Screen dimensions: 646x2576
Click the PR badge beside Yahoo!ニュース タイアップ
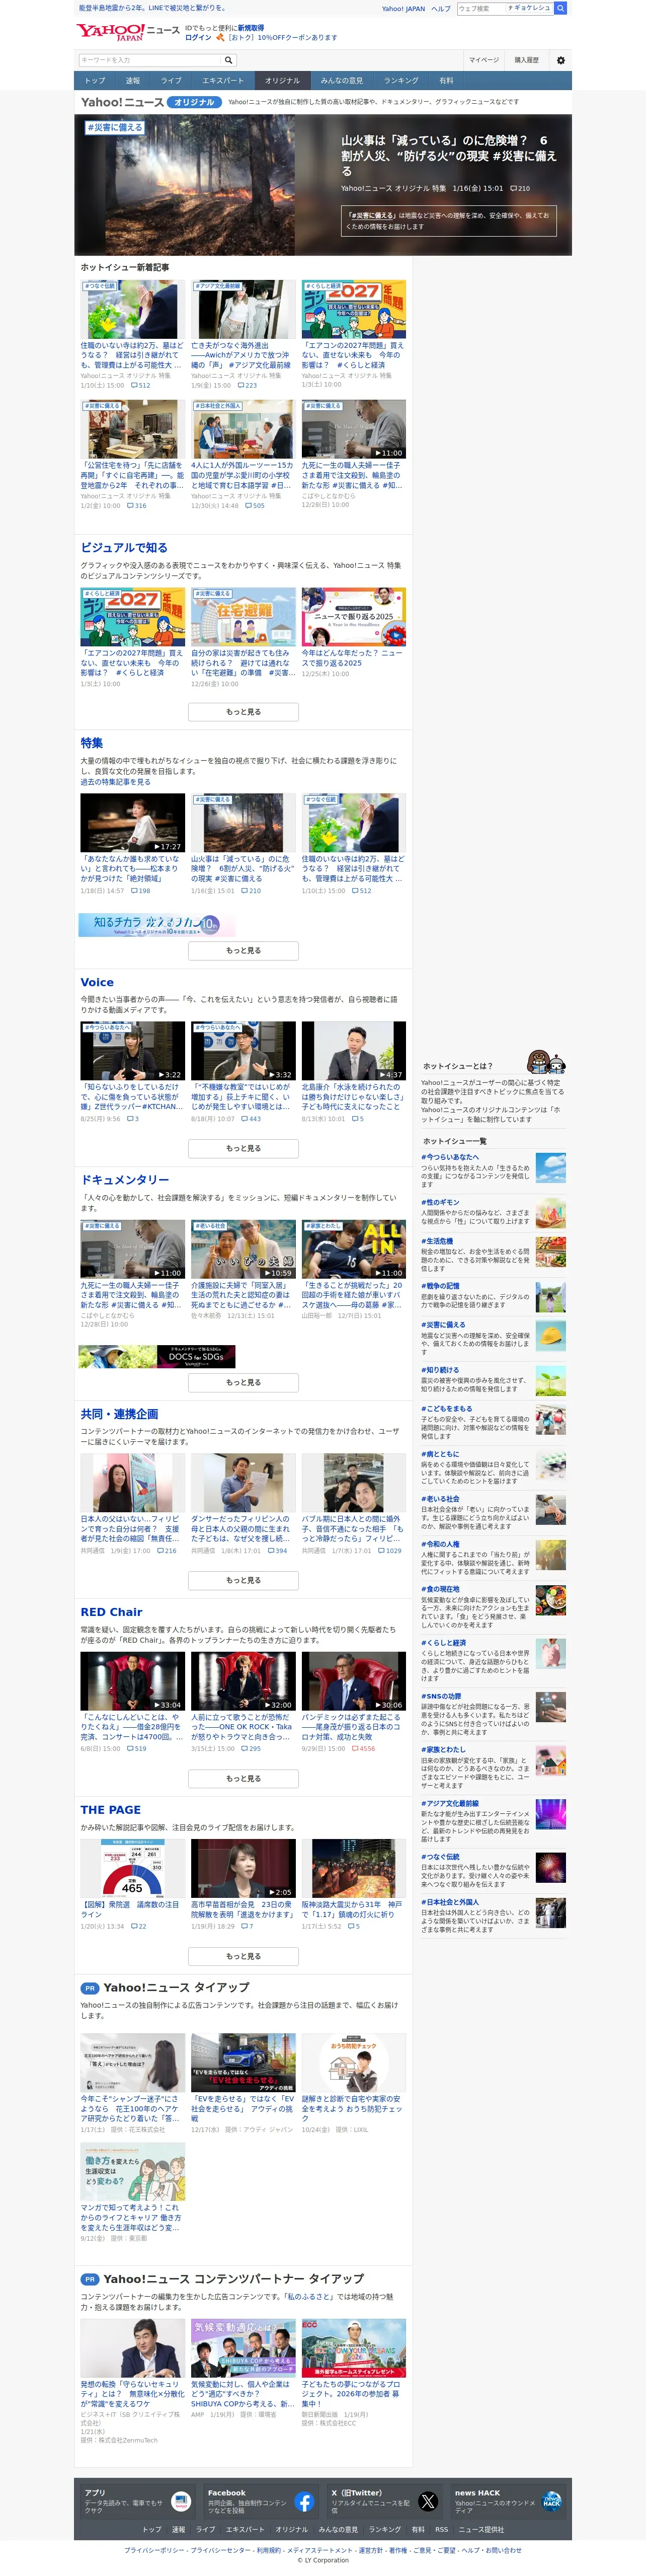coord(90,1988)
